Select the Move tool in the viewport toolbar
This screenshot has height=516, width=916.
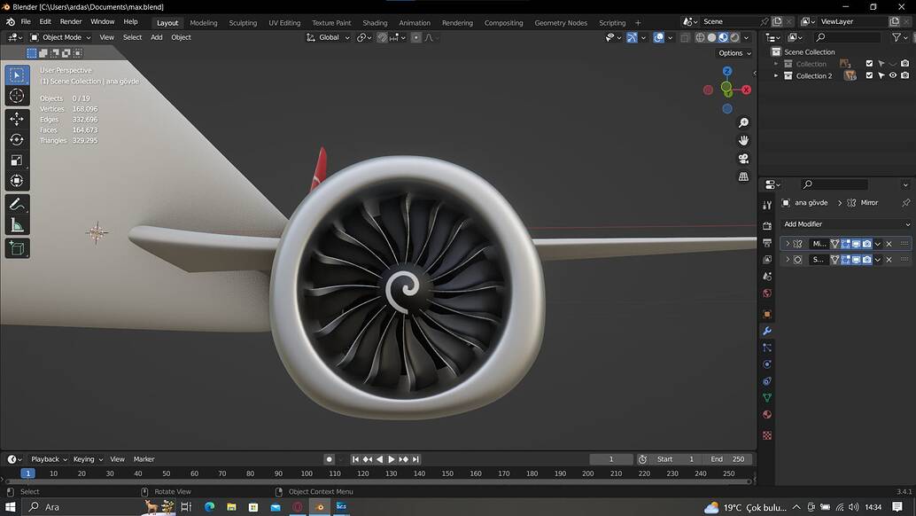[x=16, y=118]
